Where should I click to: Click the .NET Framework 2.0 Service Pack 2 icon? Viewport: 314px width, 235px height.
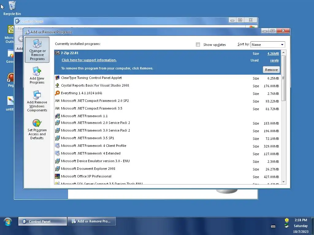click(57, 123)
